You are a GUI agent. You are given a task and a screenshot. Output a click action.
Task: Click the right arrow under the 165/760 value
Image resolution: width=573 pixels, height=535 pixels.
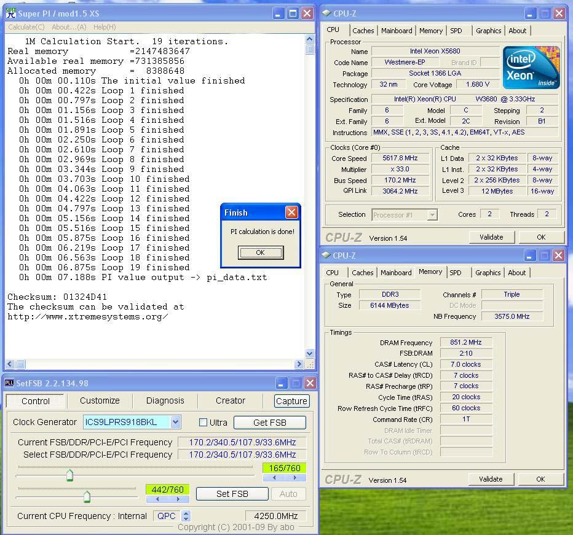pos(295,478)
